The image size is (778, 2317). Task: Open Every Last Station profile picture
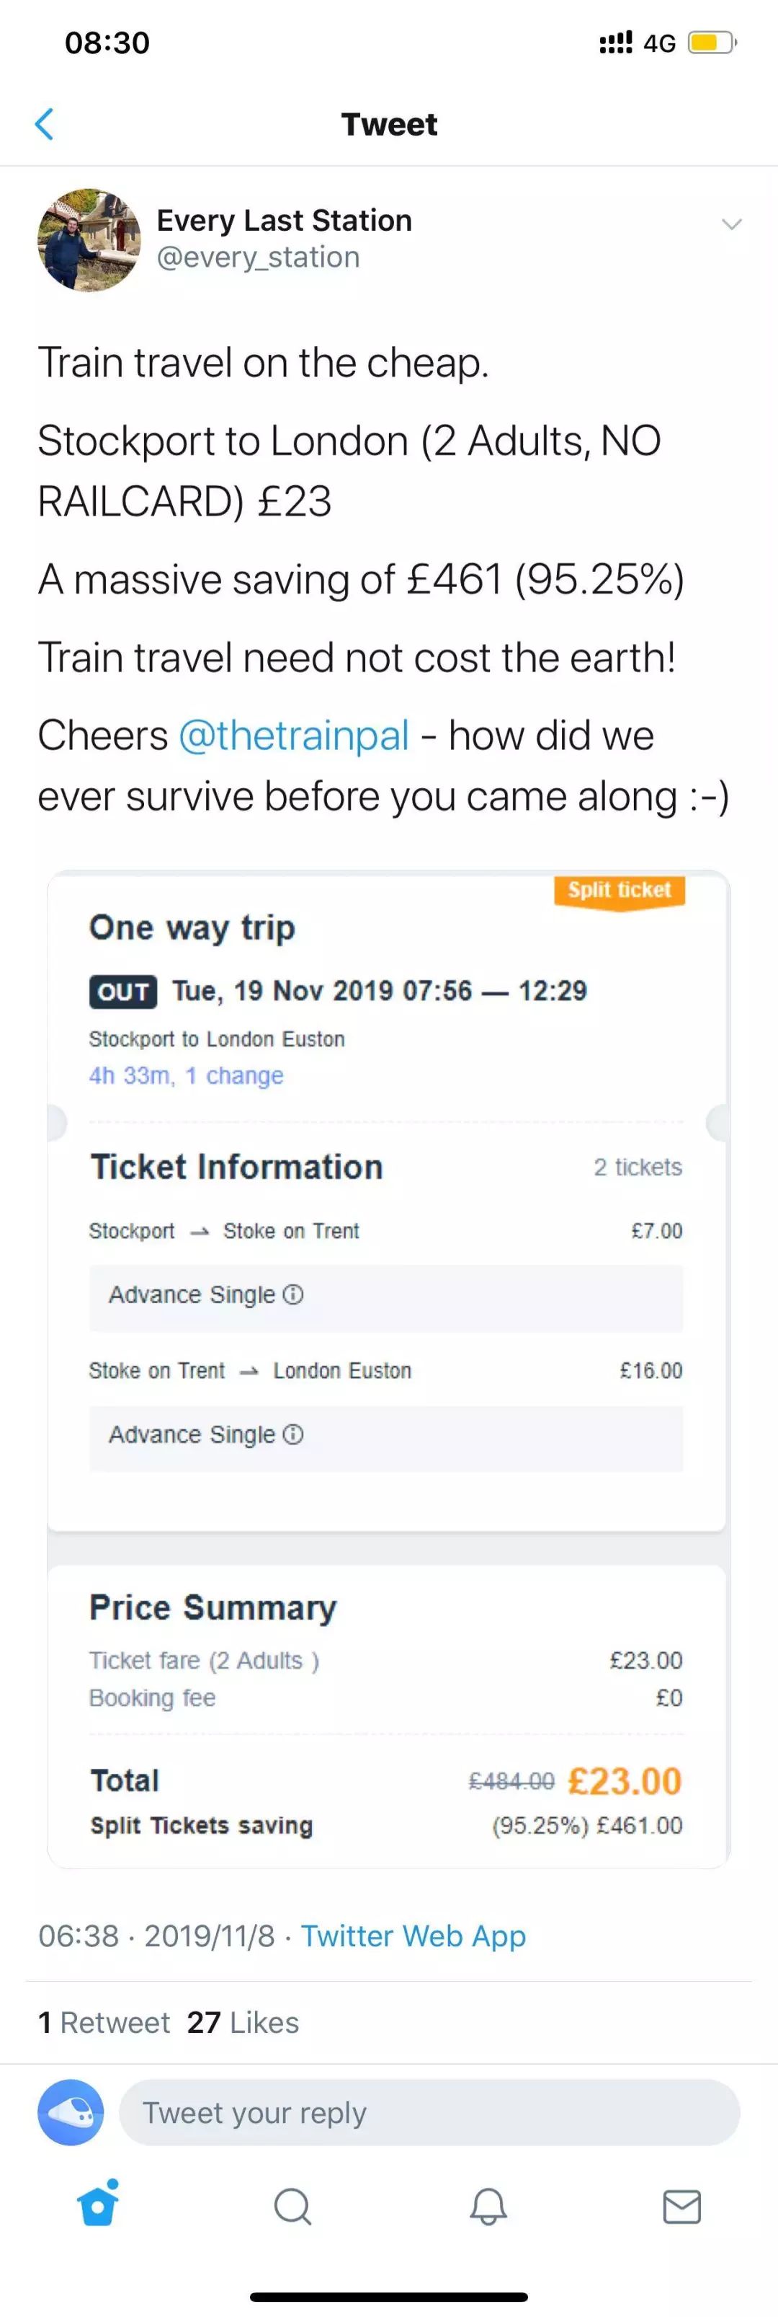[x=89, y=240]
